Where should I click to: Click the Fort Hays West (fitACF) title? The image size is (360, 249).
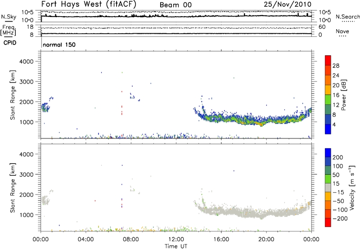pos(89,4)
